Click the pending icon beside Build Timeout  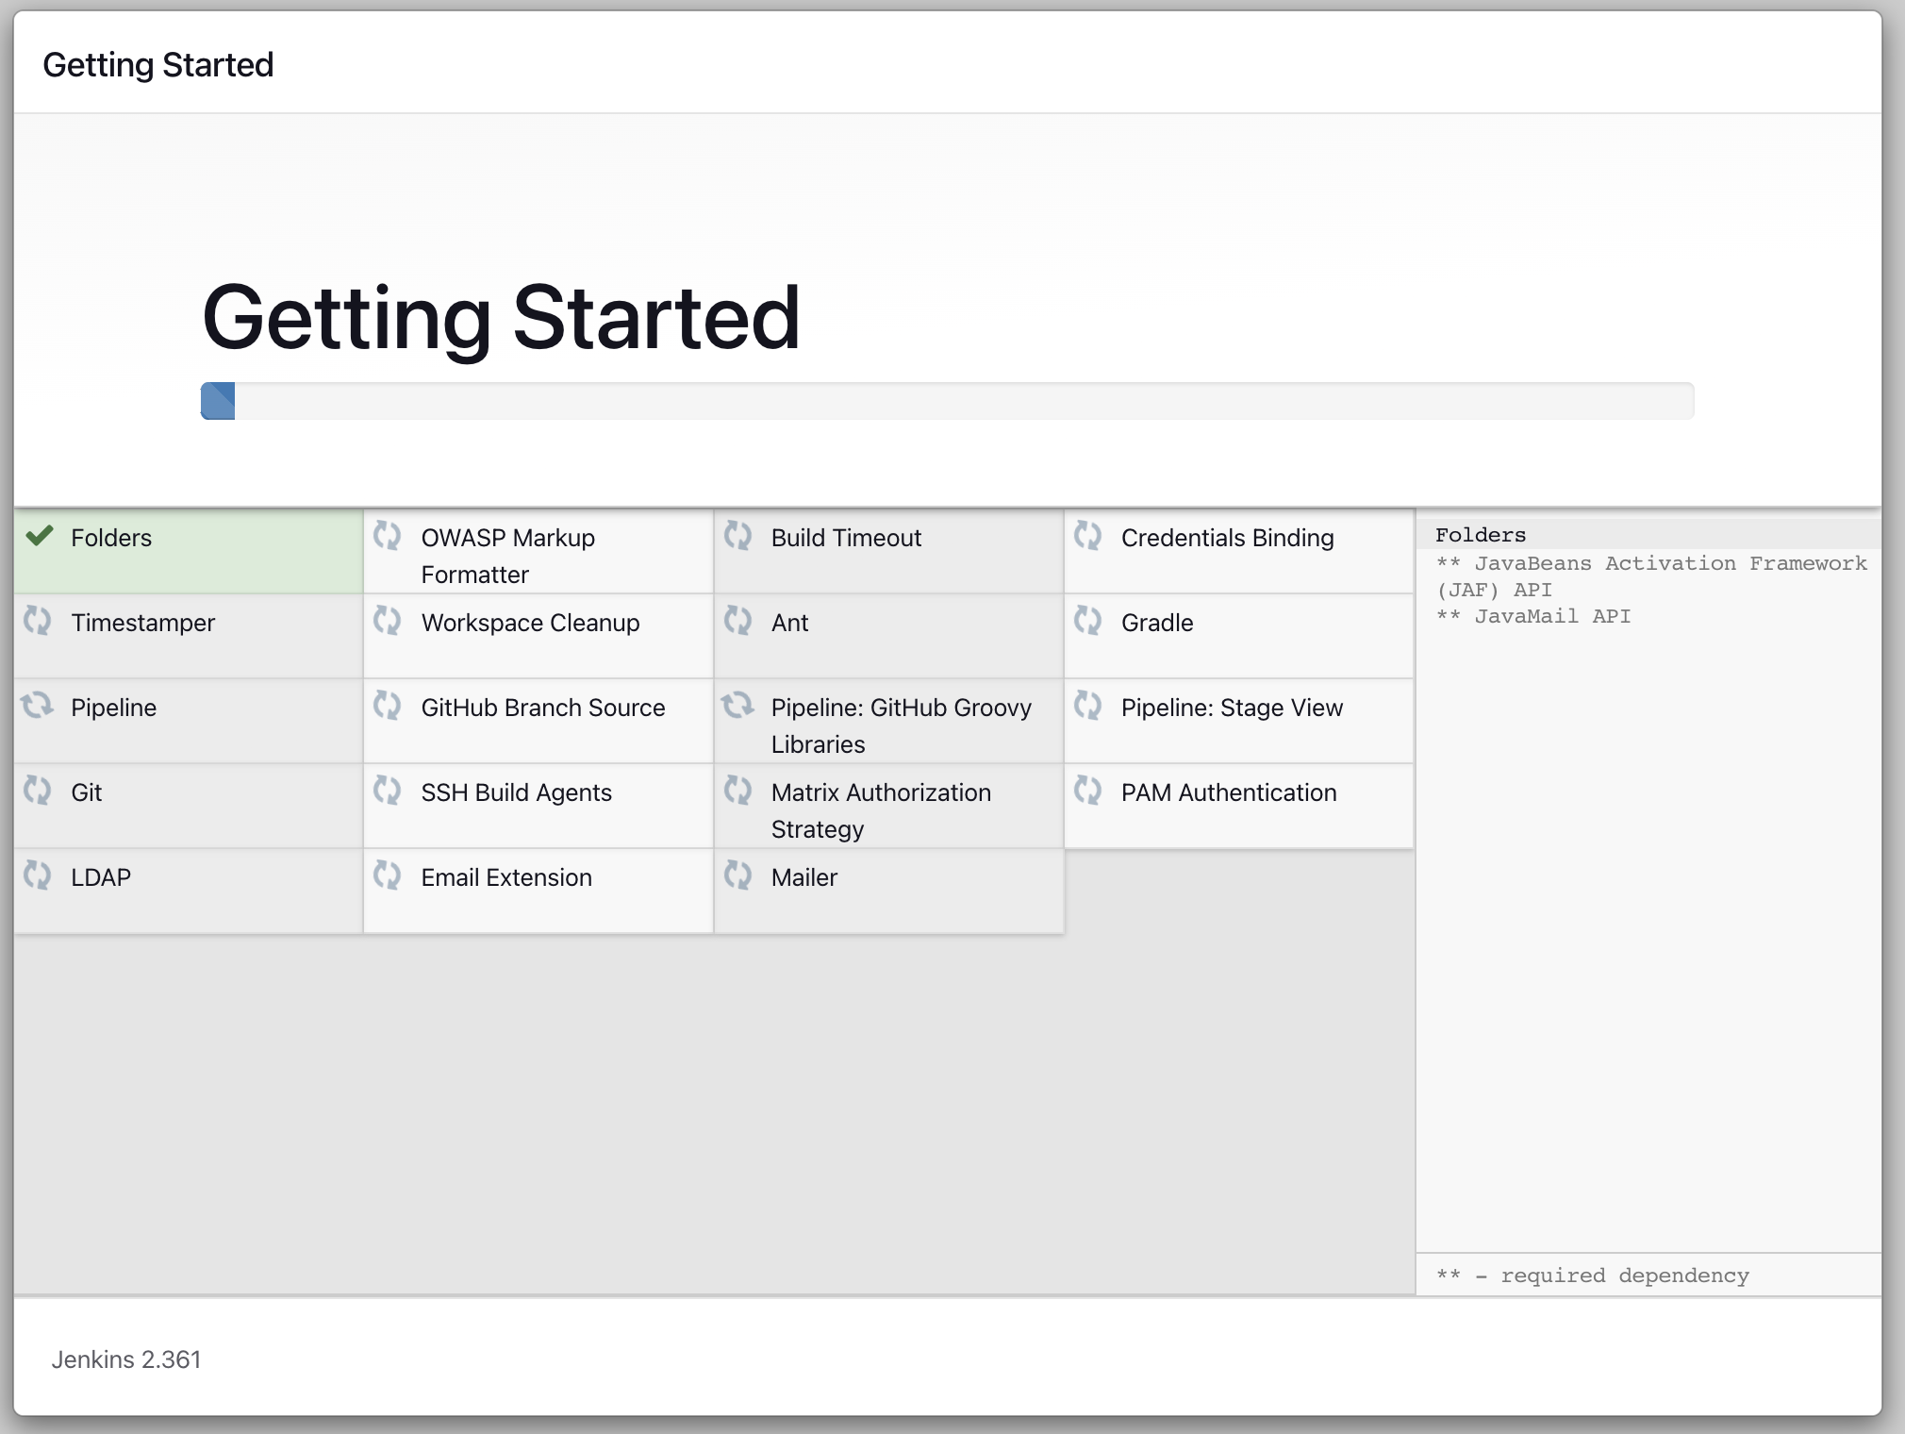point(737,536)
